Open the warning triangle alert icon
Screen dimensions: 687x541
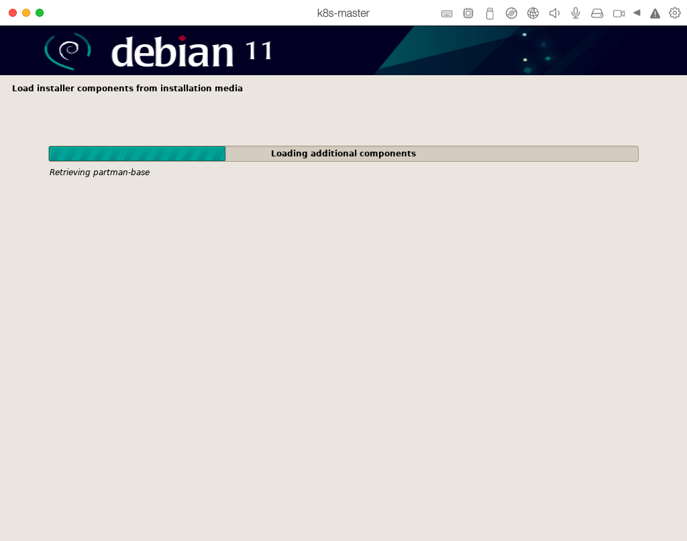coord(655,13)
